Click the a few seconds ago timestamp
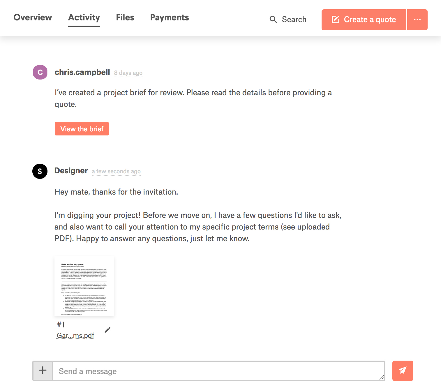The height and width of the screenshot is (388, 441). [116, 171]
